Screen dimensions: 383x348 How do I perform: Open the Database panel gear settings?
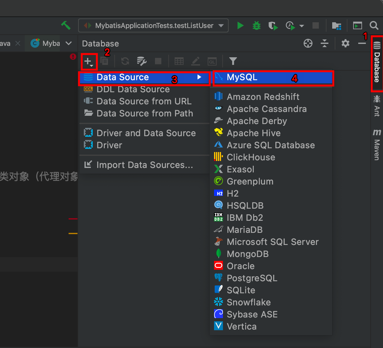[346, 43]
